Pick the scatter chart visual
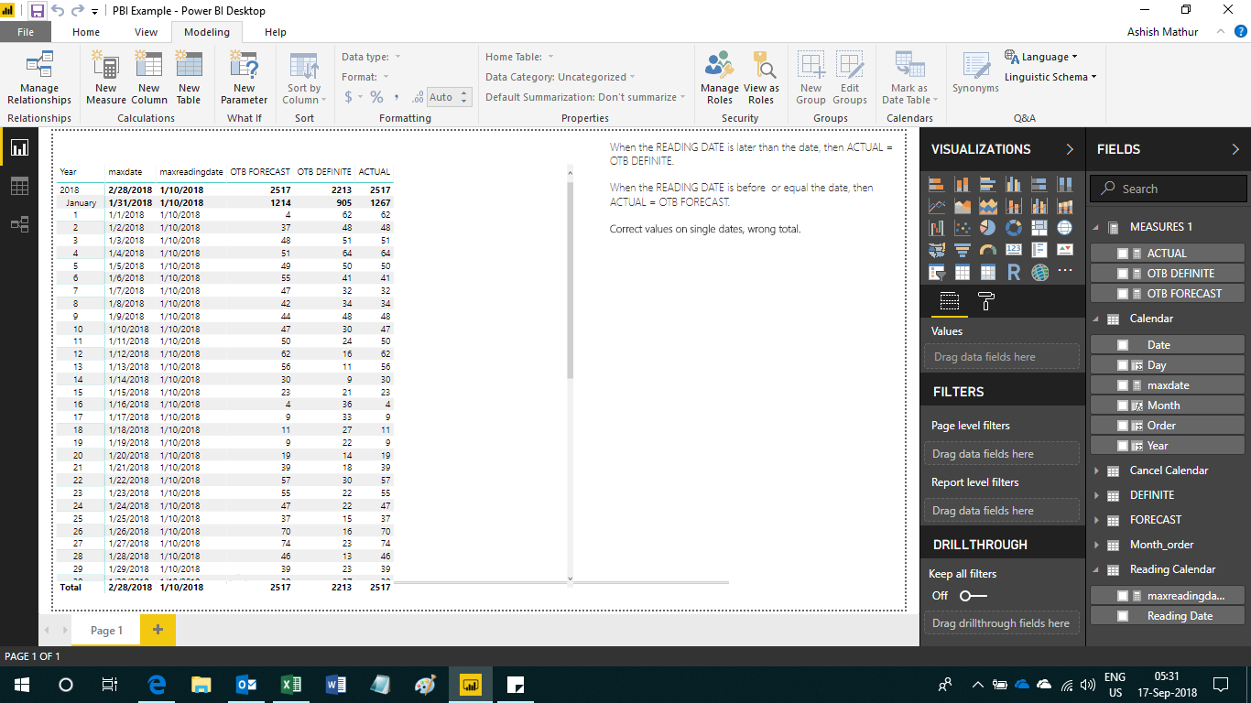Viewport: 1251px width, 703px height. coord(963,227)
